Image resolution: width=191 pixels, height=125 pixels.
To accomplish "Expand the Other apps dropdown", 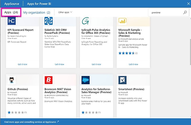I will point(65,12).
